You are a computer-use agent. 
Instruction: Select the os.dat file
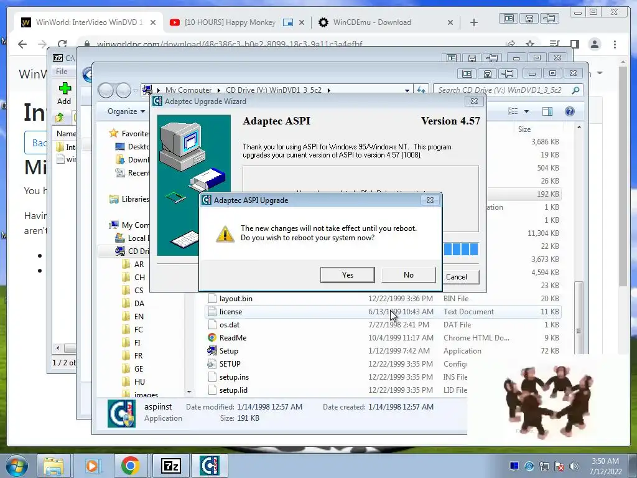tap(383, 325)
